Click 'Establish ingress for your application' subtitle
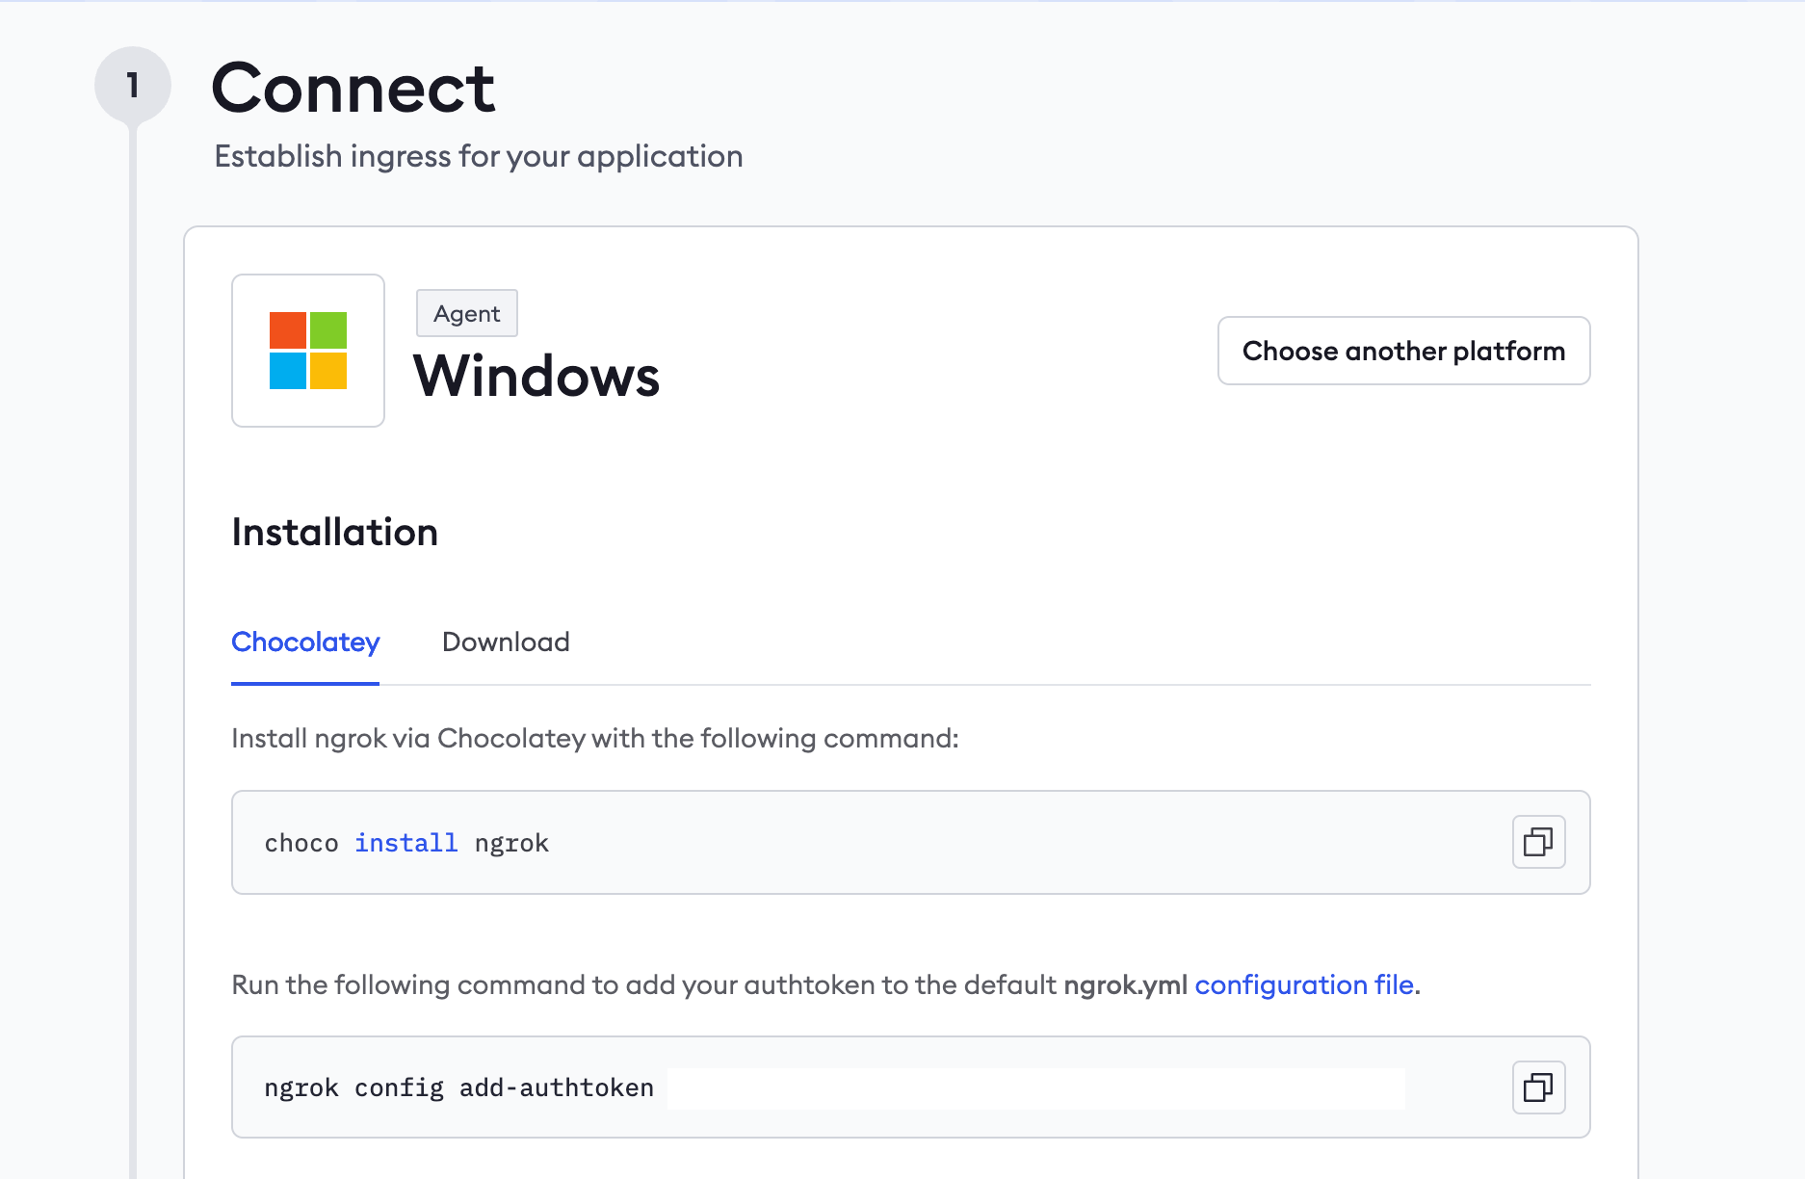1805x1179 pixels. 479,156
